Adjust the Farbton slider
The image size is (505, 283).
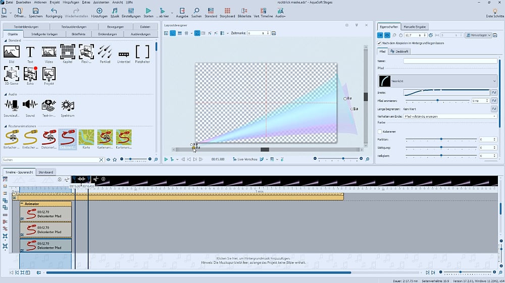pyautogui.click(x=441, y=139)
